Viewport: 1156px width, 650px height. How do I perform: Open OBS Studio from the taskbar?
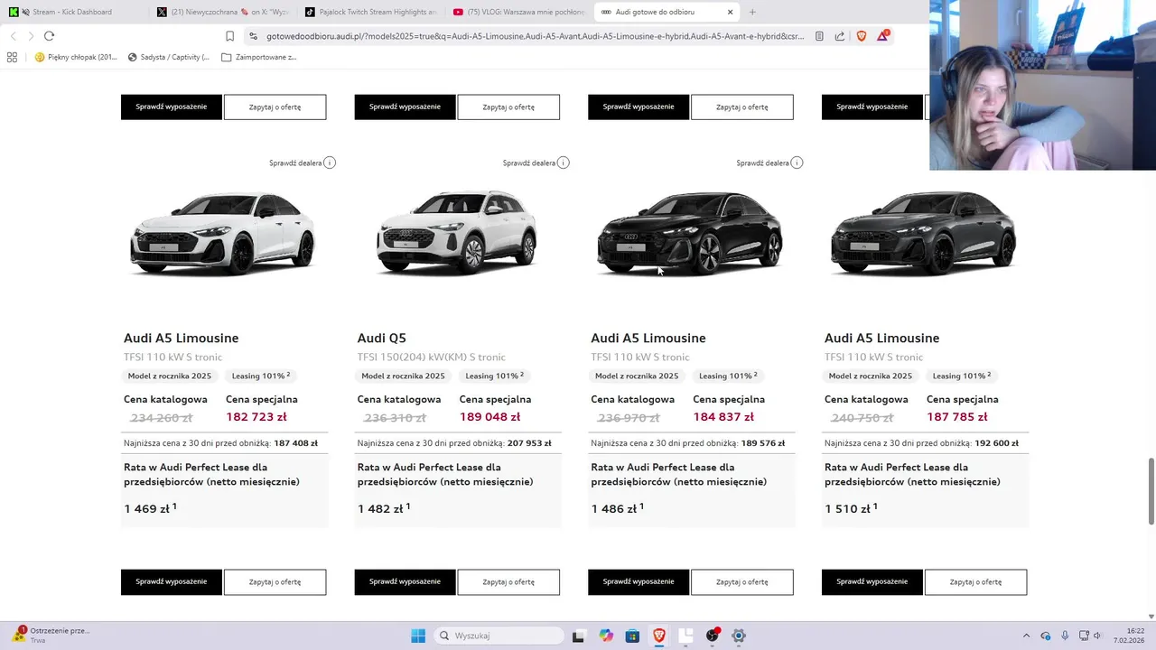pyautogui.click(x=713, y=636)
